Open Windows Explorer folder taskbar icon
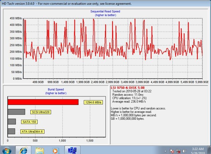The height and width of the screenshot is (154, 211). [40, 151]
